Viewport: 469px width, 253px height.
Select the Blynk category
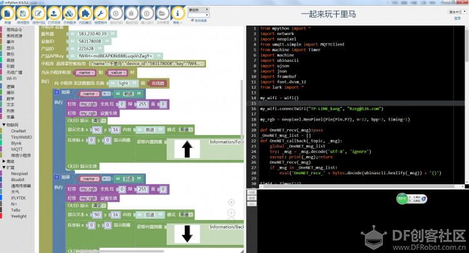16,143
